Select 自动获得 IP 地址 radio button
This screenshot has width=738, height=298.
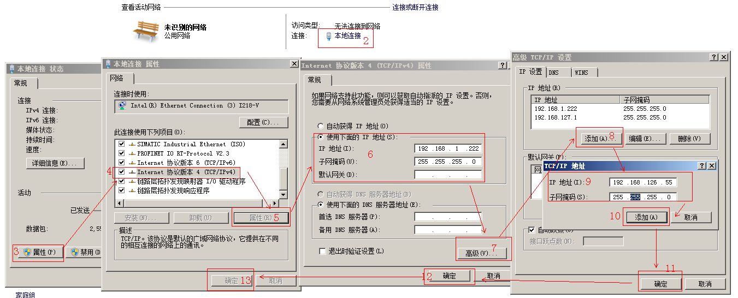[x=321, y=126]
